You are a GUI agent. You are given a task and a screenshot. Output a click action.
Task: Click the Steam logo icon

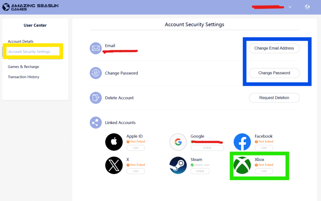pyautogui.click(x=178, y=165)
